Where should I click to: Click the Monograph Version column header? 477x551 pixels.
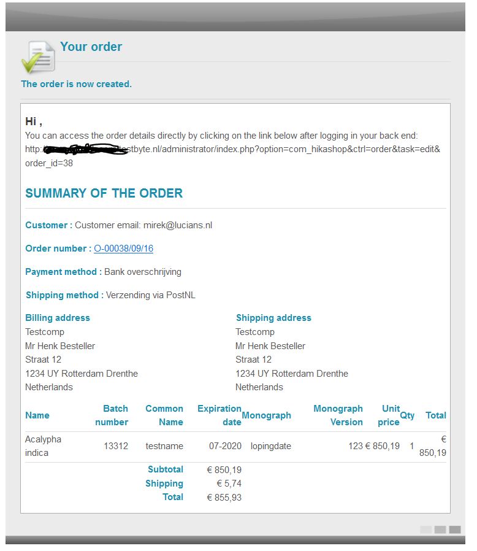338,415
